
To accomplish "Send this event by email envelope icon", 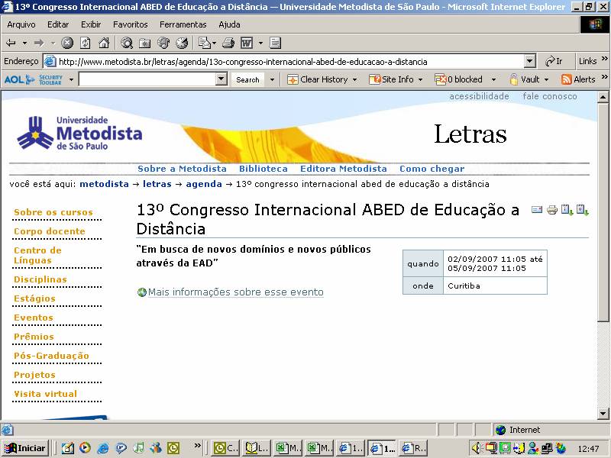I will click(537, 210).
